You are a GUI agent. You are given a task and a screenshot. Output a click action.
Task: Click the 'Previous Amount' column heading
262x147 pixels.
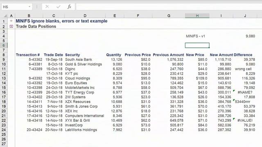(x=168, y=55)
